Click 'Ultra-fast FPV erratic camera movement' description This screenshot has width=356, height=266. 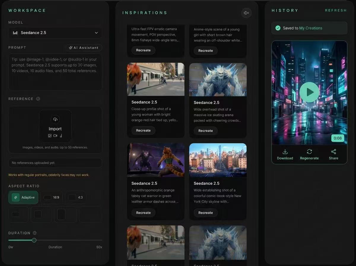click(x=155, y=34)
